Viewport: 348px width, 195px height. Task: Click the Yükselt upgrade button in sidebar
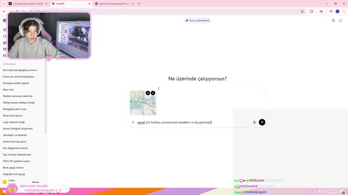[35, 182]
